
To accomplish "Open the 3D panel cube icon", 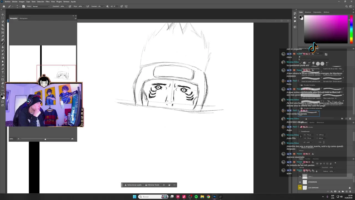I will coord(295,27).
